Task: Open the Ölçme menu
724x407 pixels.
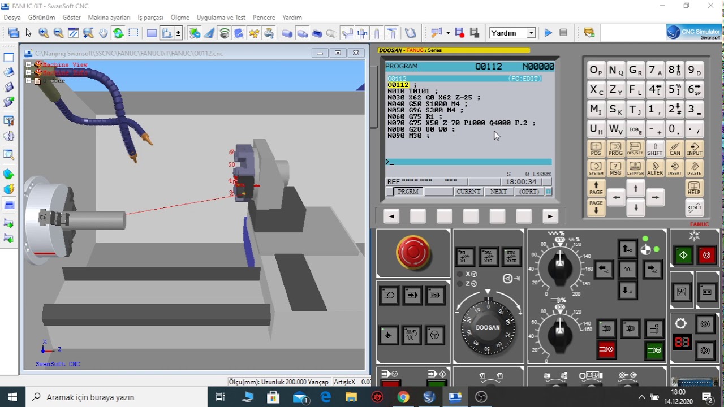Action: tap(180, 18)
